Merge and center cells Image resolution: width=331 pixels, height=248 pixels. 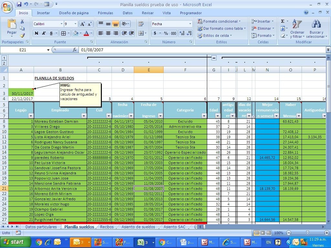[x=141, y=33]
